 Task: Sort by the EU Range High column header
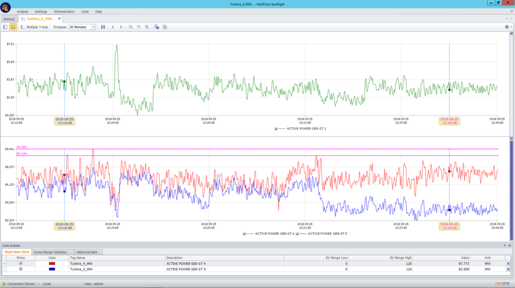[381, 258]
